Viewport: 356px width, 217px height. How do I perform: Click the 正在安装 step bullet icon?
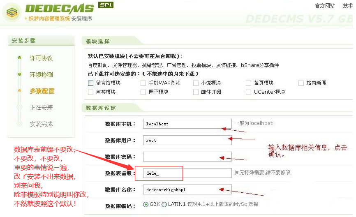[19, 107]
